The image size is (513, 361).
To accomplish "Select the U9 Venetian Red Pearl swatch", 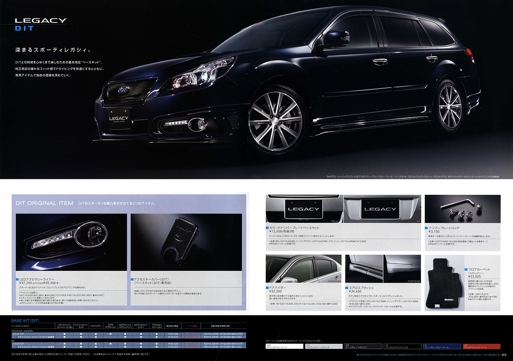I will click(482, 346).
